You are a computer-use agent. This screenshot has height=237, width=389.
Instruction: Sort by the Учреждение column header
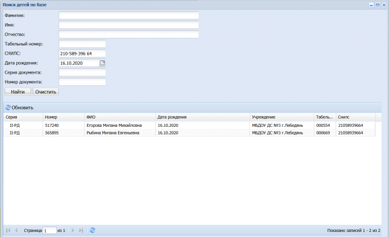[x=282, y=117]
